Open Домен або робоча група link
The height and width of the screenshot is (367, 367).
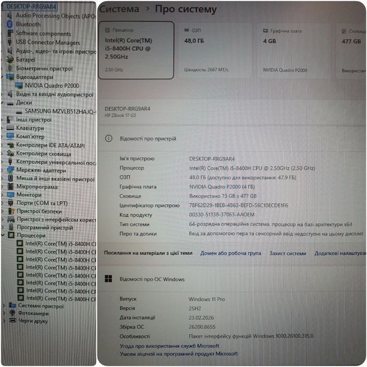pos(231,253)
